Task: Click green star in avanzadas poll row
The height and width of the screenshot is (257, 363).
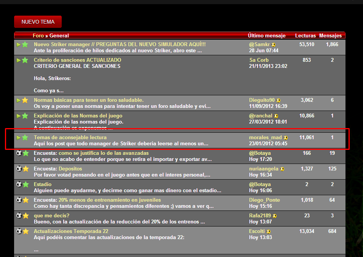Action: pyautogui.click(x=26, y=153)
